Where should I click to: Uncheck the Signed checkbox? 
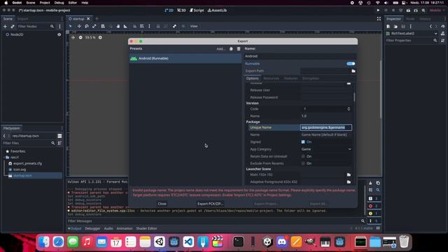(x=303, y=142)
